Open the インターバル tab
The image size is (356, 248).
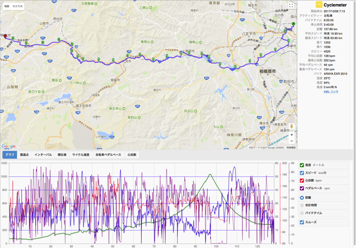click(x=43, y=155)
